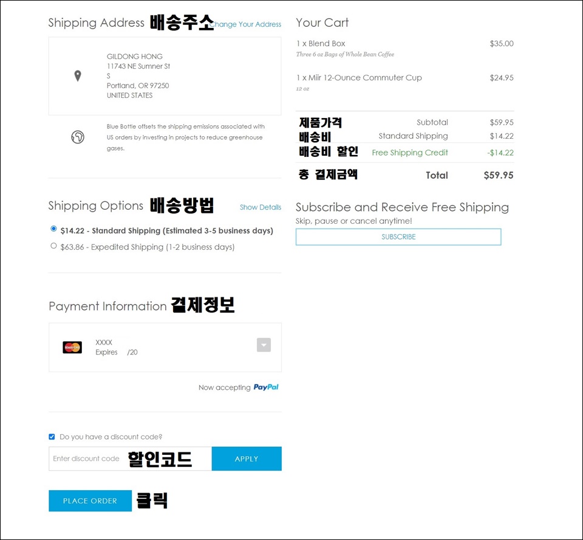Click the Subscribe and Receive Free Shipping heading

pyautogui.click(x=402, y=207)
